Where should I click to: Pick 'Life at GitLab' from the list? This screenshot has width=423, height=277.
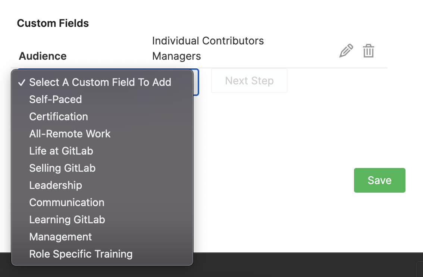[x=61, y=151]
